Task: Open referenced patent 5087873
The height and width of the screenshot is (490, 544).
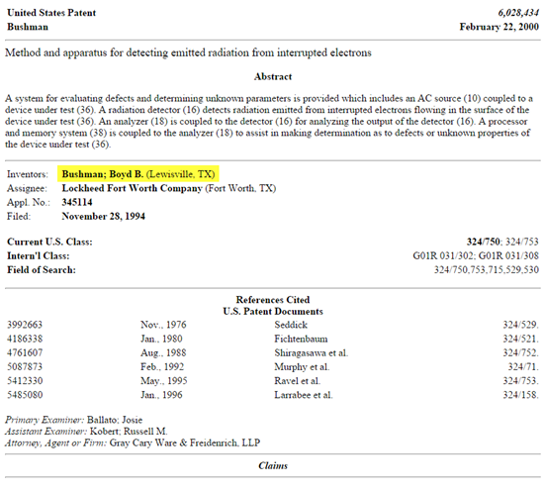Action: (x=25, y=366)
